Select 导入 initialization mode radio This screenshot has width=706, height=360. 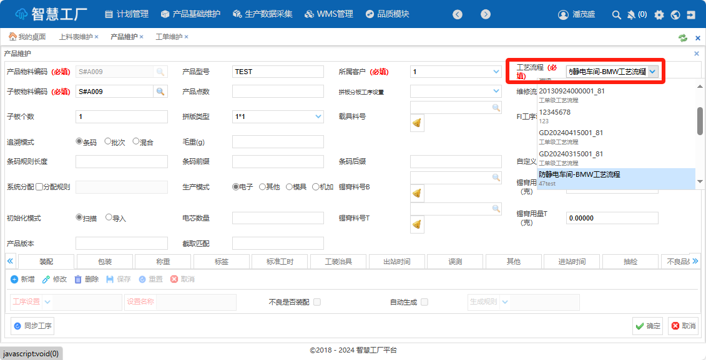[109, 218]
